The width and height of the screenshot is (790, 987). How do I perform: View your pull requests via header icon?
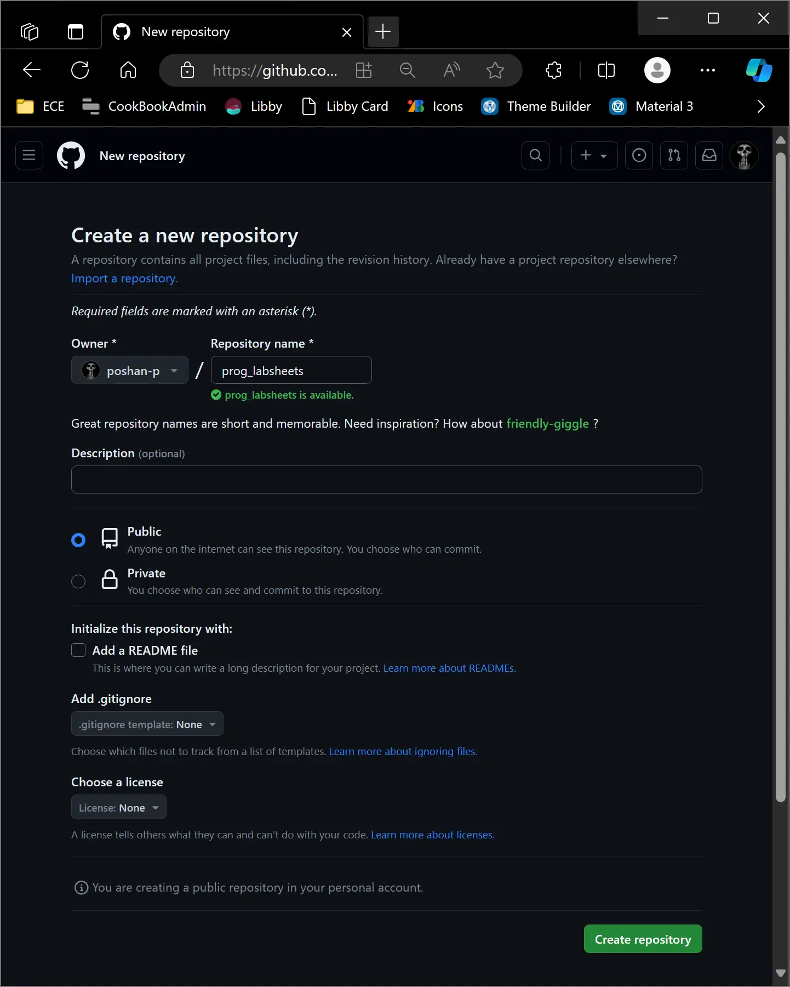point(674,155)
